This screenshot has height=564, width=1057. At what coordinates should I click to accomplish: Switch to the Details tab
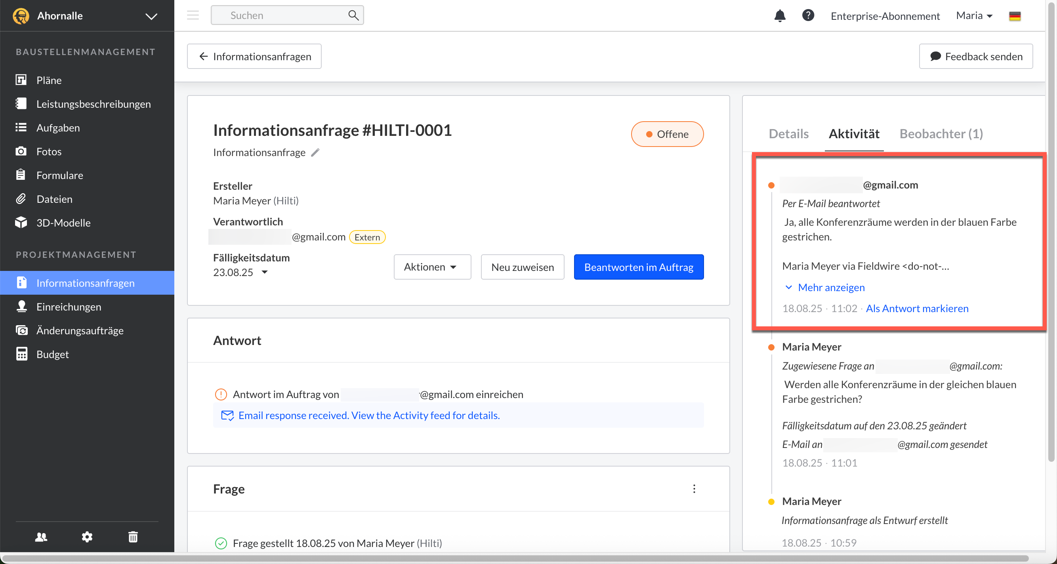788,134
